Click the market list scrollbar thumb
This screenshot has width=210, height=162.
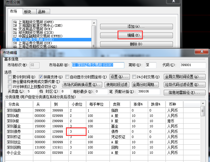94,37
